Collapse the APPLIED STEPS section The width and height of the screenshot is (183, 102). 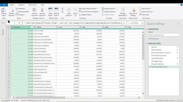tap(147, 43)
